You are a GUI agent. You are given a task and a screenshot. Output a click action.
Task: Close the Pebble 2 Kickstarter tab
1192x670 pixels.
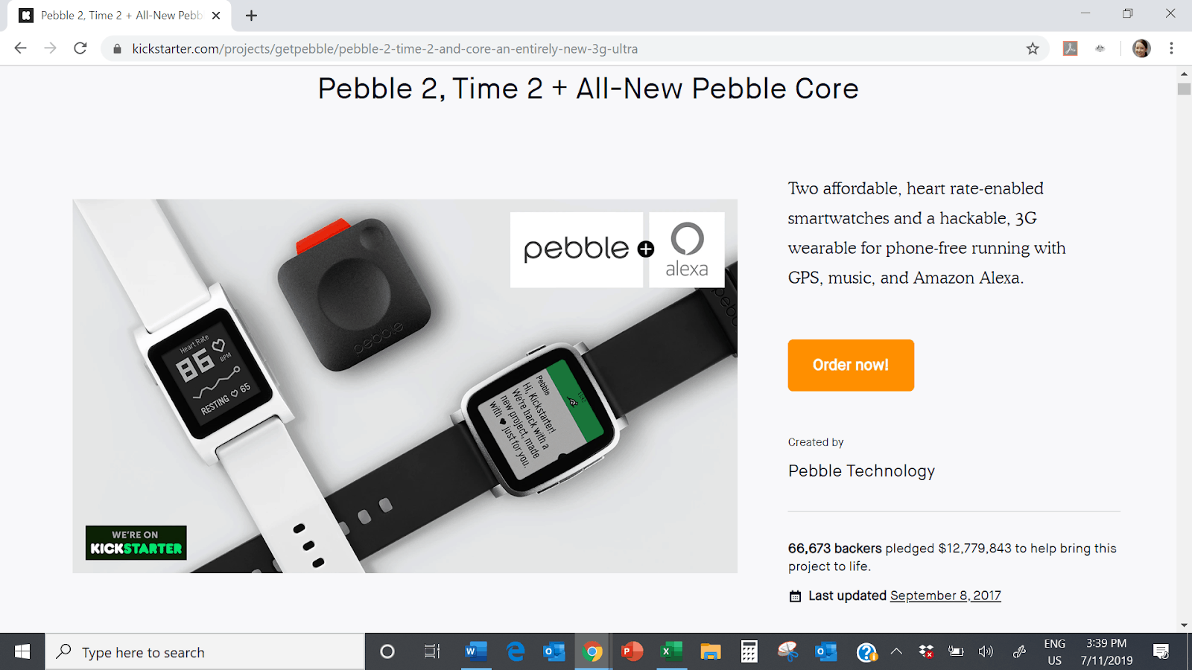[x=216, y=16]
